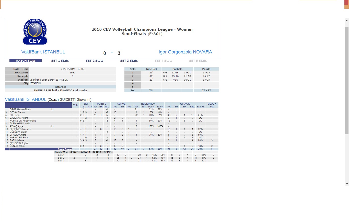Click the 'POINTS' column group header
This screenshot has width=349, height=221.
pos(101,104)
